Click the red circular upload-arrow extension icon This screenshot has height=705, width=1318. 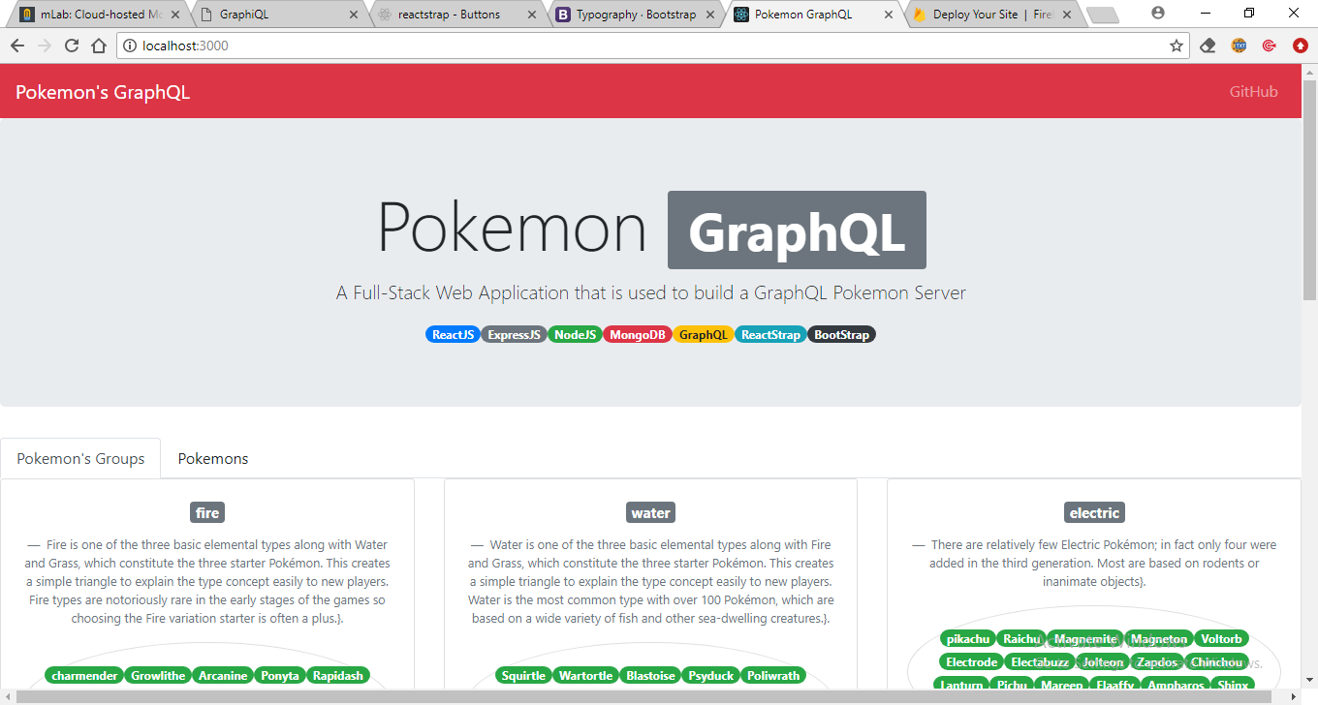point(1299,45)
